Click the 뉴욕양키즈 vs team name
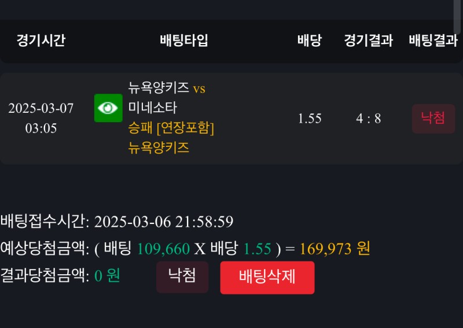 (x=167, y=88)
